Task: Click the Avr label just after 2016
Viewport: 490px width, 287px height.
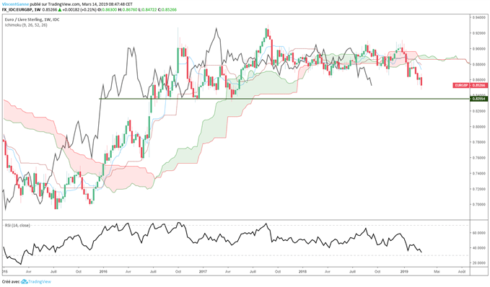Action: point(128,272)
